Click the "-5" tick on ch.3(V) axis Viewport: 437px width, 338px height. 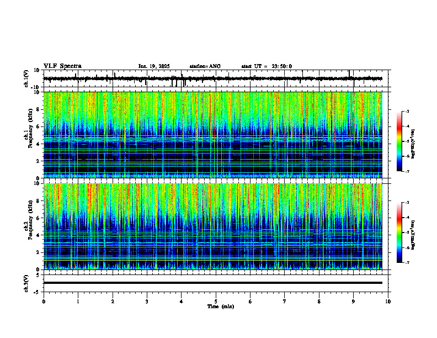click(37, 292)
